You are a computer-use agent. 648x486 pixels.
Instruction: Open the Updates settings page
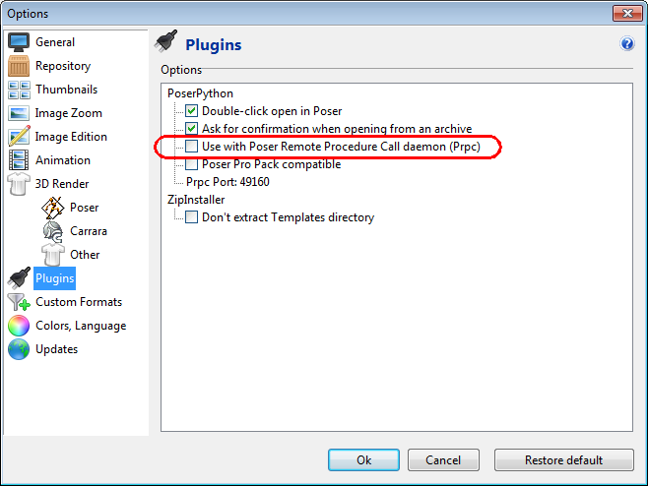click(56, 349)
